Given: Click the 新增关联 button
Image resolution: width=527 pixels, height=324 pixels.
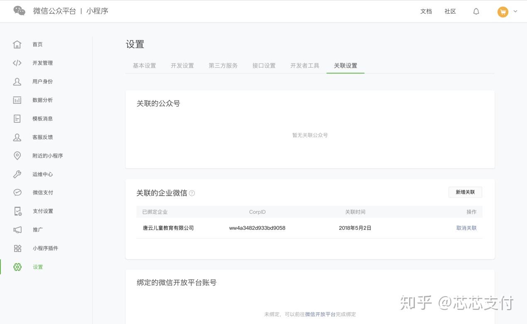Looking at the screenshot, I should click(x=465, y=192).
